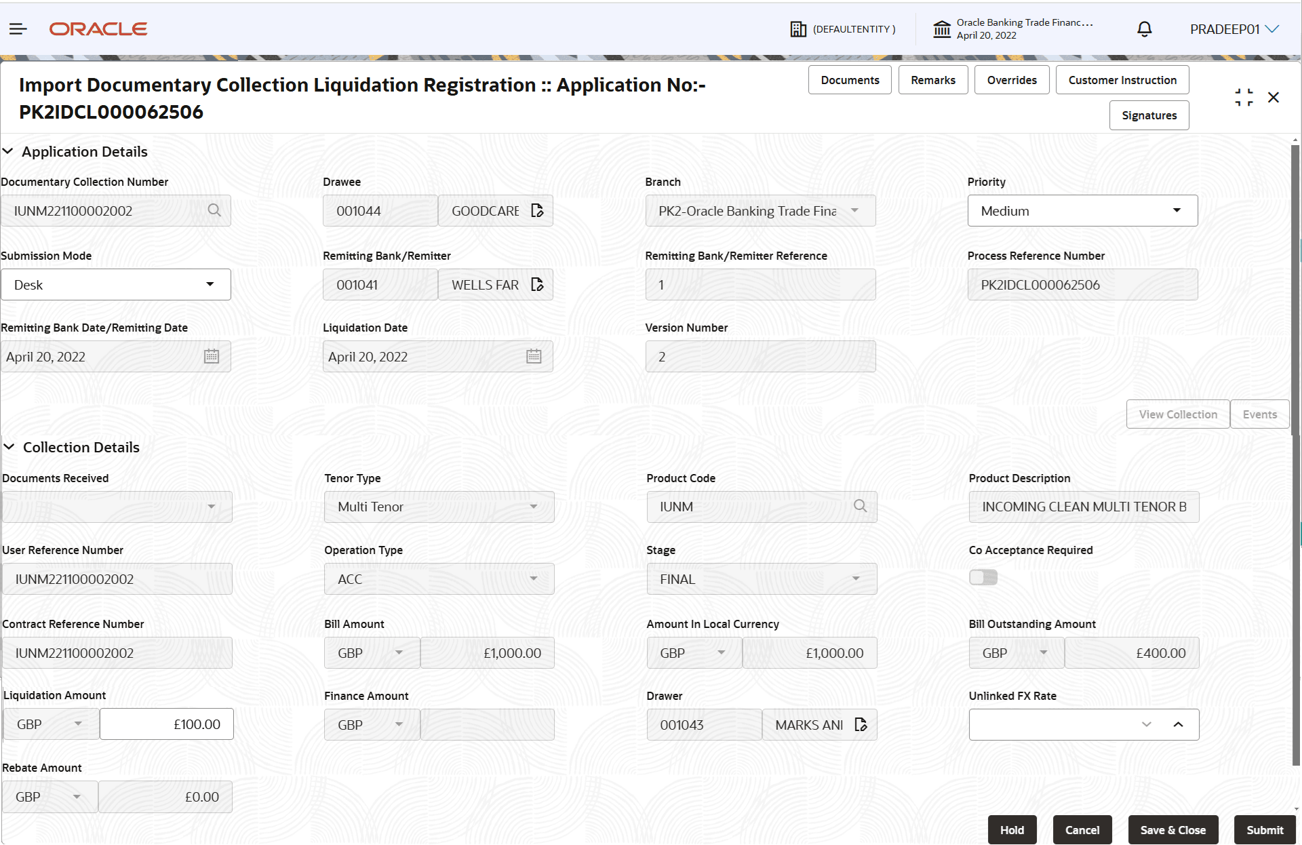View details of Remitting Bank WELLS FAR

(538, 284)
